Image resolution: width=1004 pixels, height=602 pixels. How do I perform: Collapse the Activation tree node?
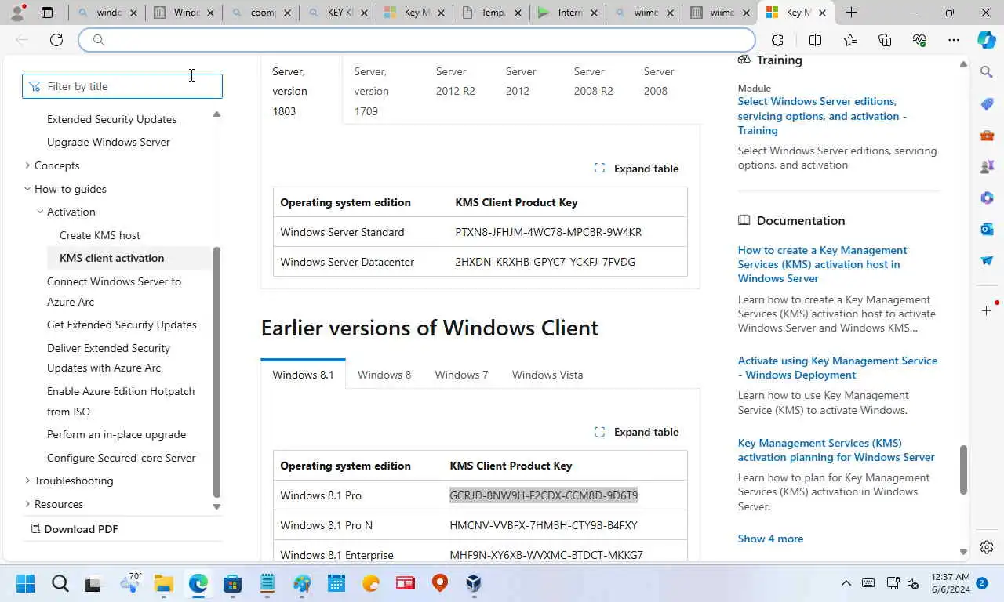(x=40, y=212)
